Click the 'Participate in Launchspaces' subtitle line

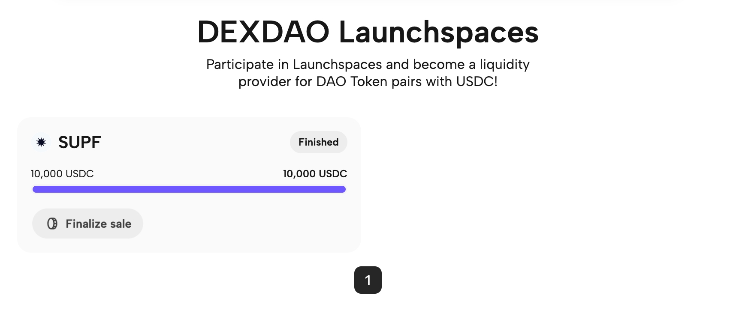coord(368,65)
